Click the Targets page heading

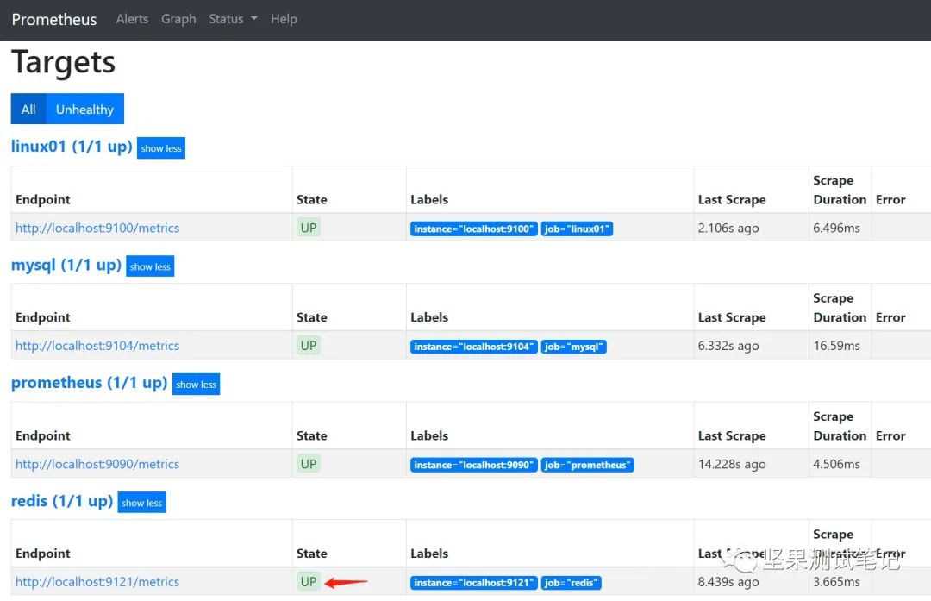point(64,62)
